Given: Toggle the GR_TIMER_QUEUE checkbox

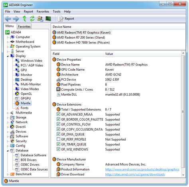Looking at the screenshot, I should [x=58, y=144].
